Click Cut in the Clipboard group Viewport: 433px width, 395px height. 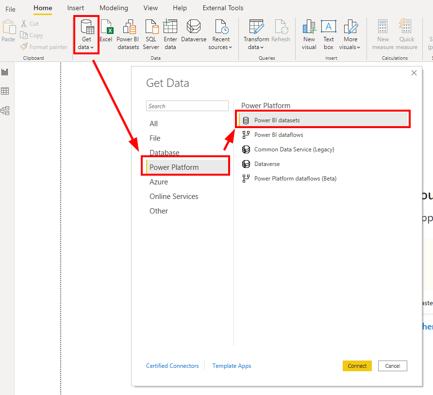(30, 24)
